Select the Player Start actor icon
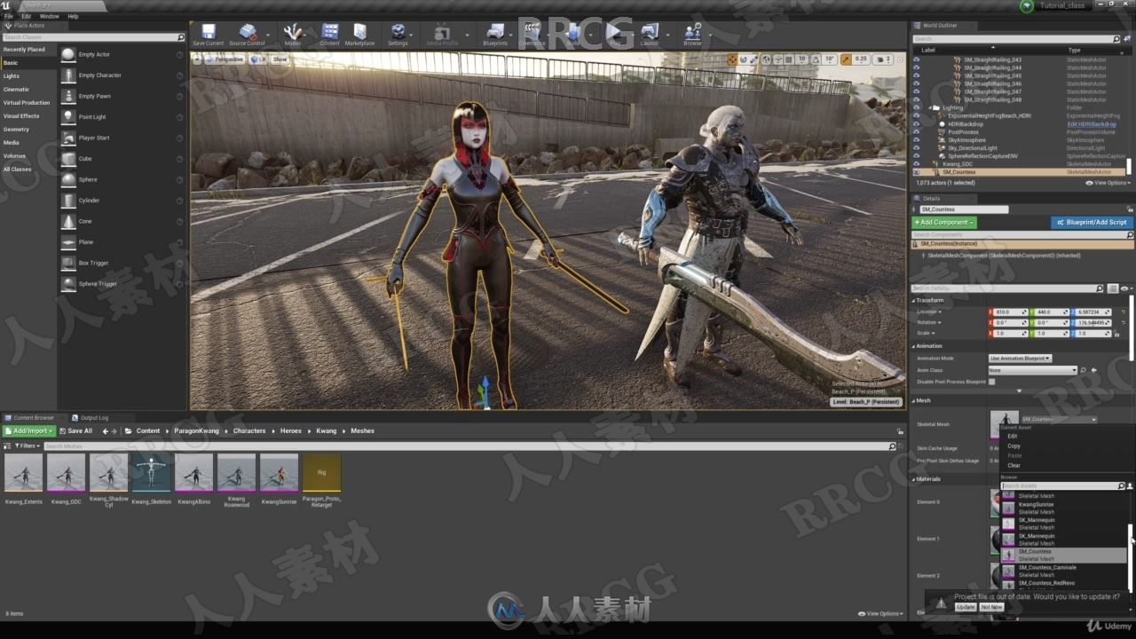This screenshot has width=1136, height=639. 68,138
